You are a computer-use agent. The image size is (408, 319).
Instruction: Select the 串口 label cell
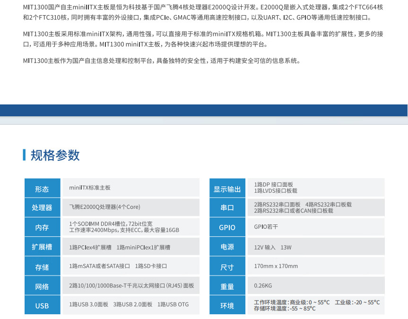pyautogui.click(x=227, y=207)
